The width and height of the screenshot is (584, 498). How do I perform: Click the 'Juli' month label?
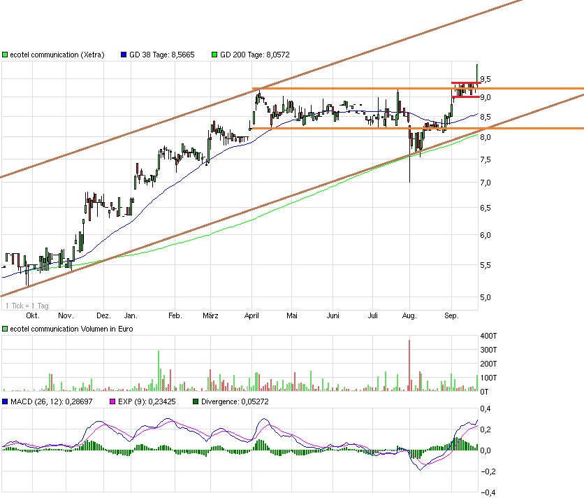pos(373,316)
